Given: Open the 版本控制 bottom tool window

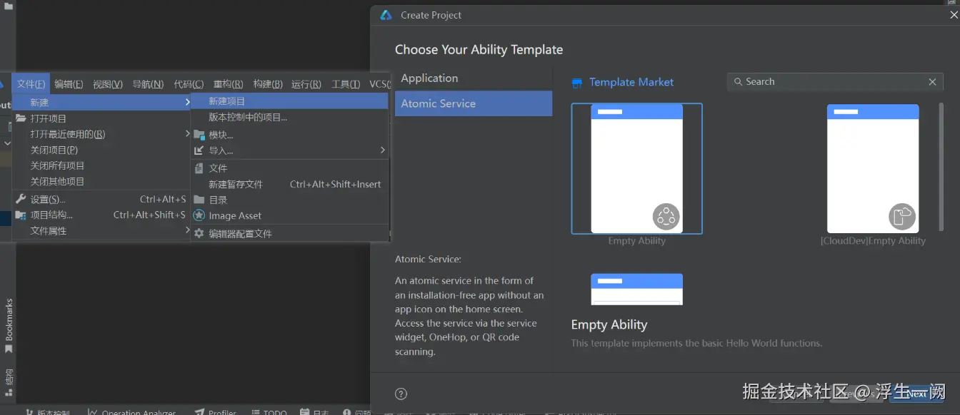Looking at the screenshot, I should click(47, 411).
